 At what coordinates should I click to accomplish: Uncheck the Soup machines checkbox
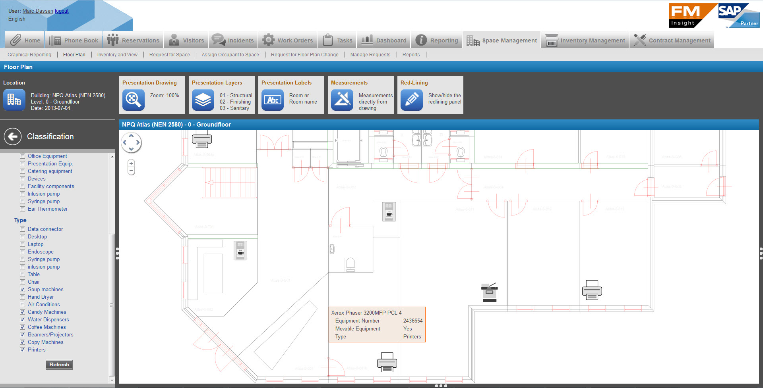tap(23, 290)
